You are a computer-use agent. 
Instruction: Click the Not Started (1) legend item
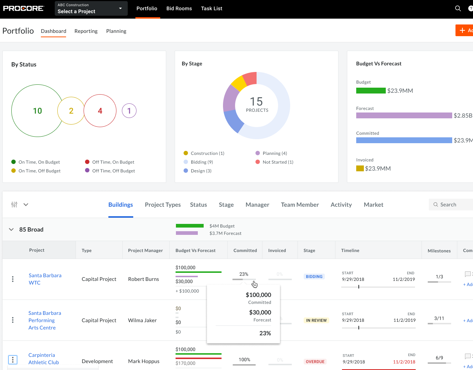coord(274,162)
